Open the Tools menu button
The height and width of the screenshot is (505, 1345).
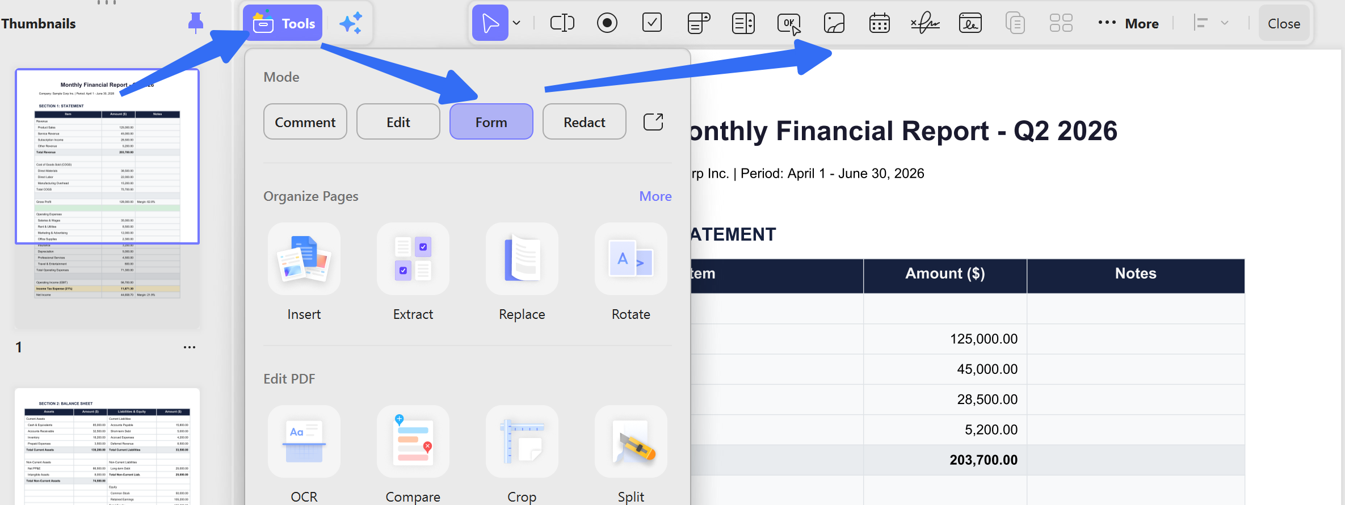pos(283,23)
